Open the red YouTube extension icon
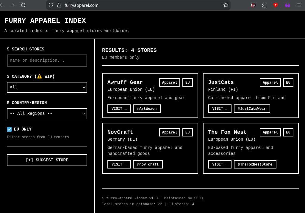 276,5
